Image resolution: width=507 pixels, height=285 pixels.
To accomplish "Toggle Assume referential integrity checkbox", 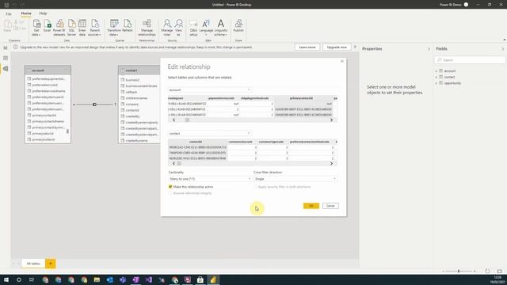I will coord(170,193).
